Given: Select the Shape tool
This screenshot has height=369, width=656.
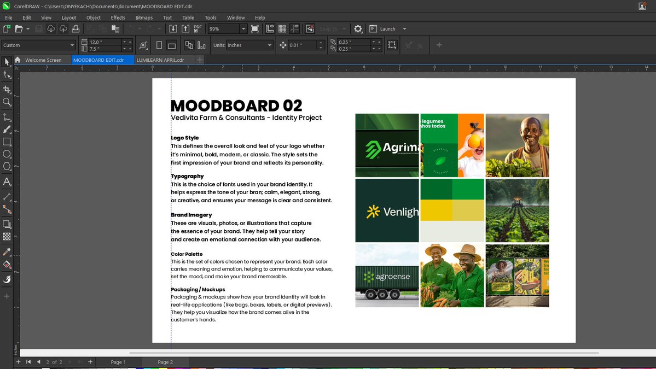Looking at the screenshot, I should 7,75.
